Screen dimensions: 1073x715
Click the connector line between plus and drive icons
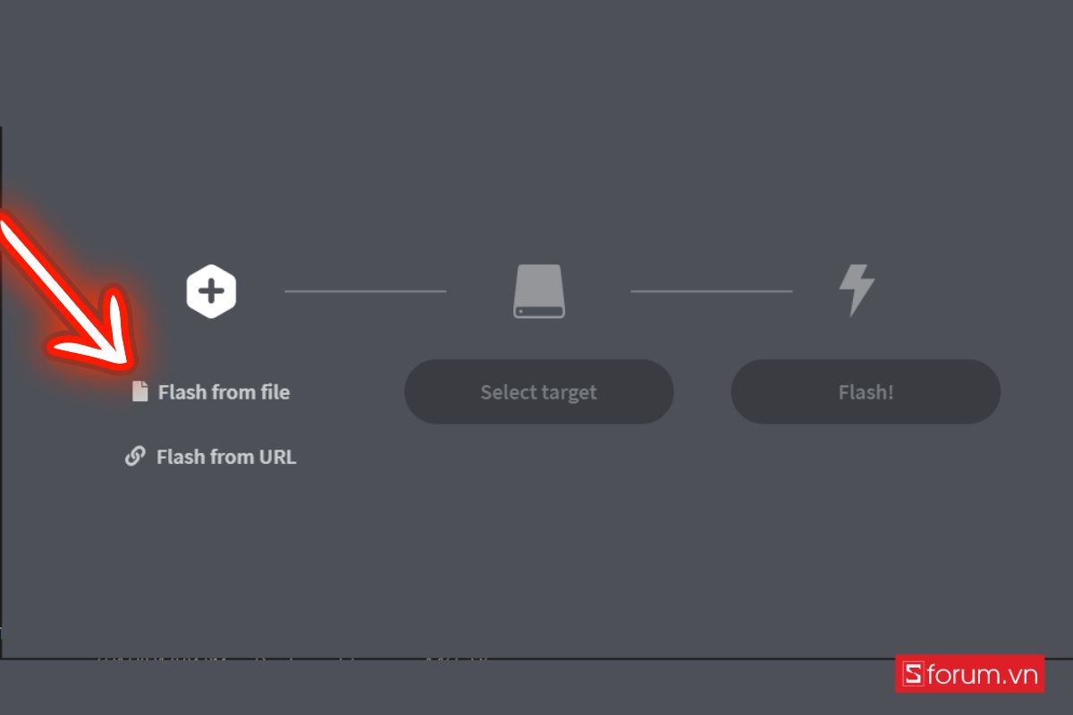(x=365, y=290)
